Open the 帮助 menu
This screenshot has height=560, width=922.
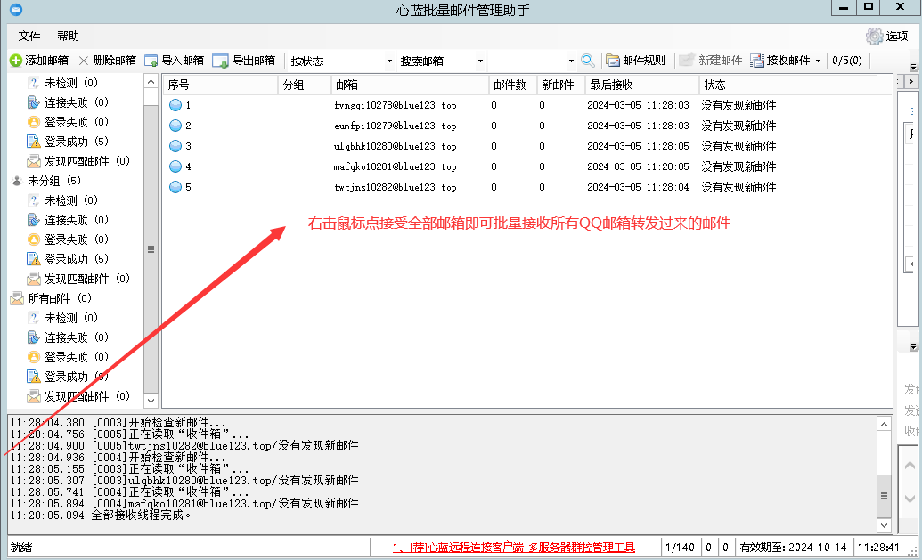pos(69,37)
